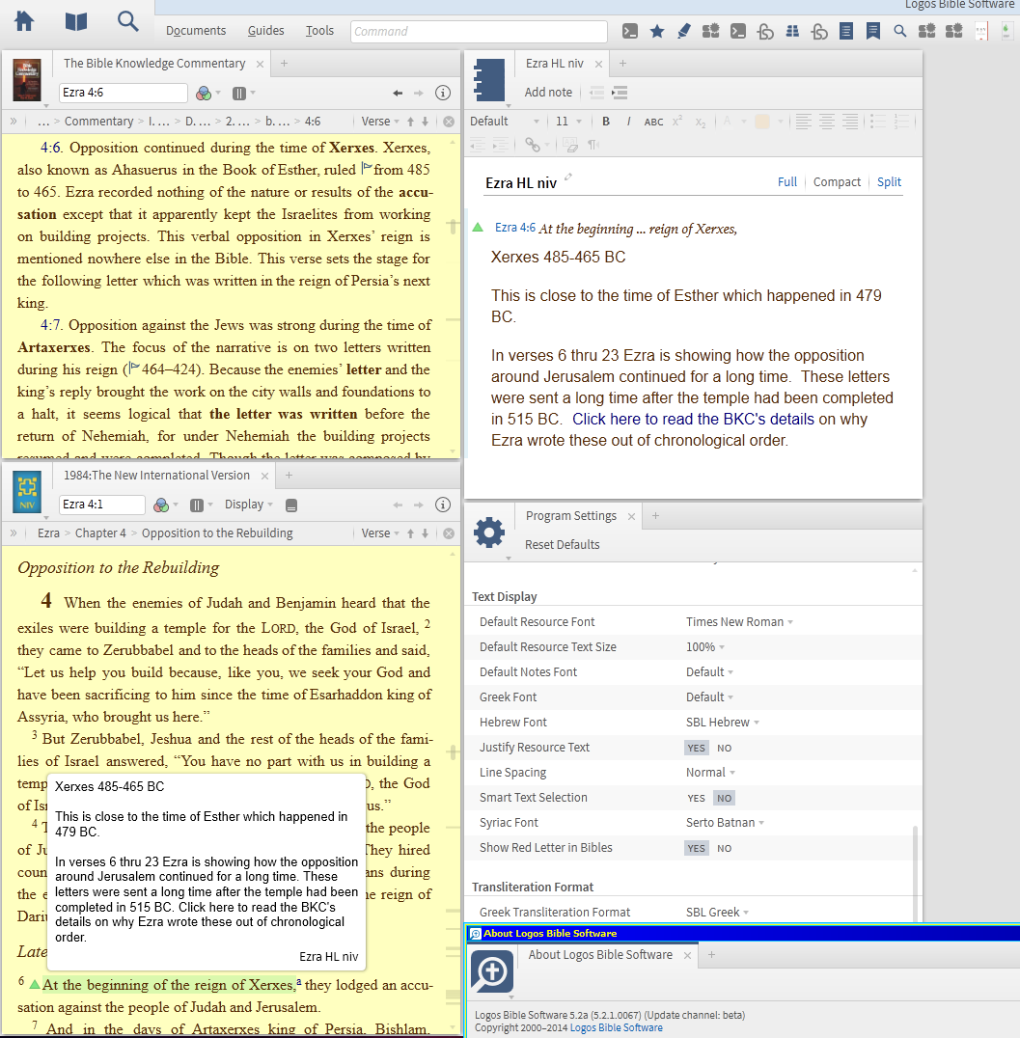The height and width of the screenshot is (1038, 1020).
Task: Click the Program Settings vertical scrollbar
Action: click(916, 874)
